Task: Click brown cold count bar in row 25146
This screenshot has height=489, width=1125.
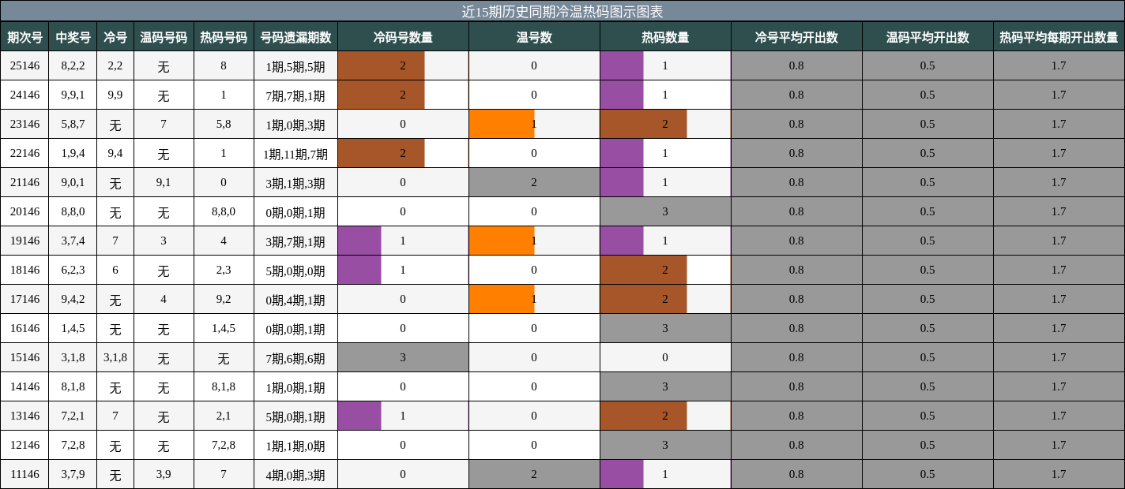Action: (382, 65)
